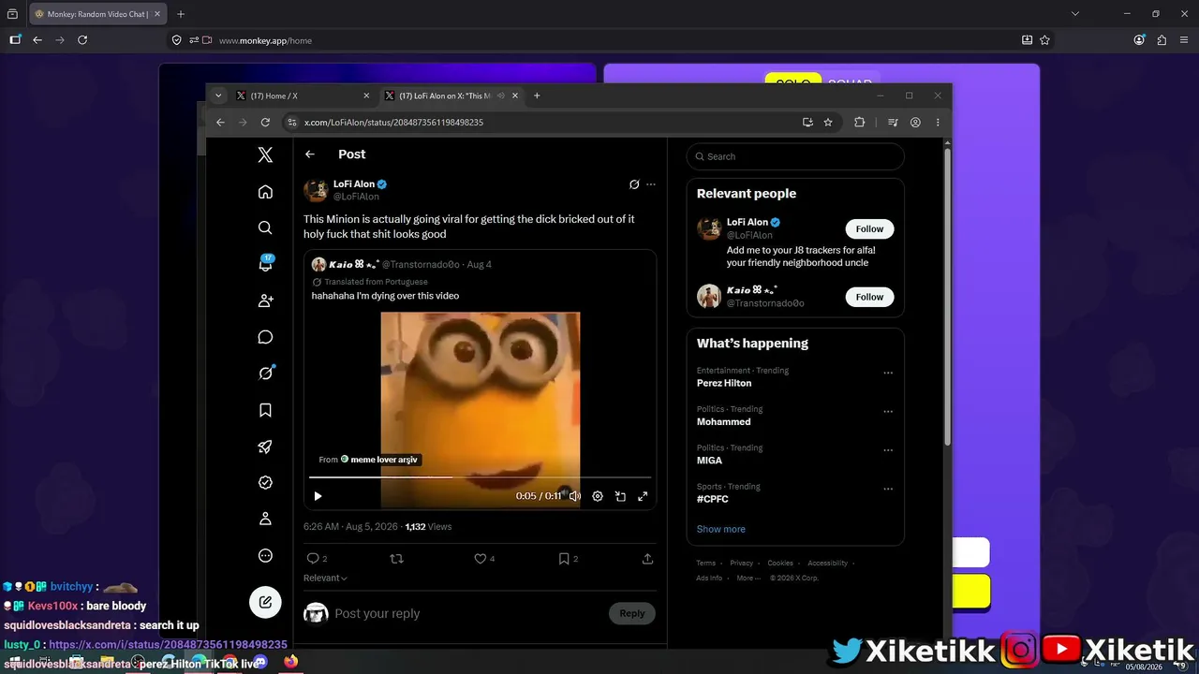Viewport: 1199px width, 674px height.
Task: Bookmark the post below the video
Action: (x=564, y=559)
